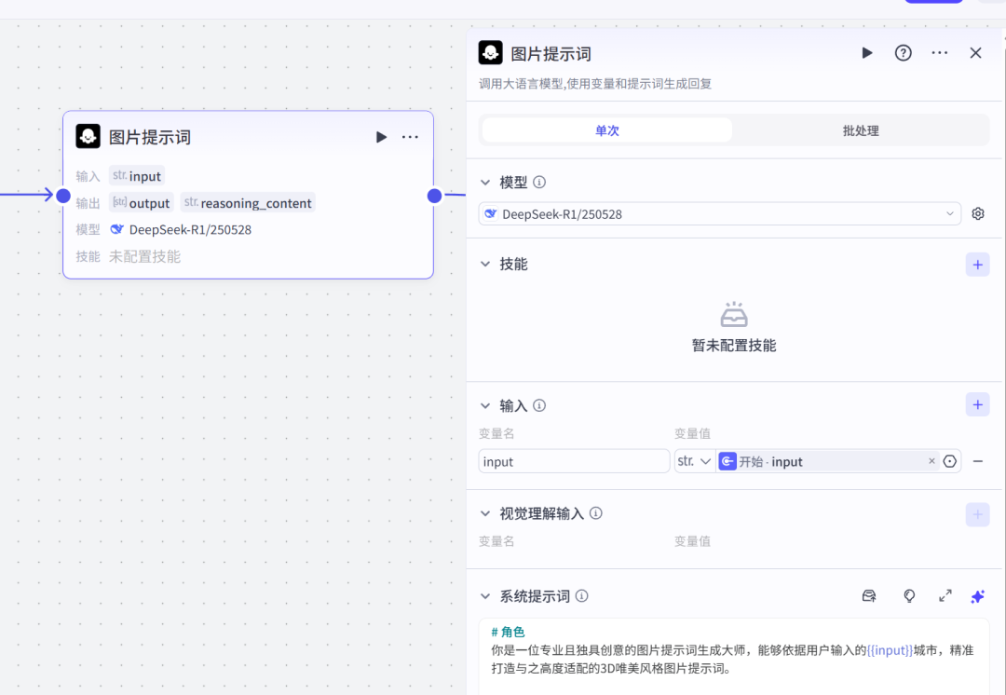Run the 图片提示词 canvas node play button
The image size is (1006, 695).
coord(381,137)
